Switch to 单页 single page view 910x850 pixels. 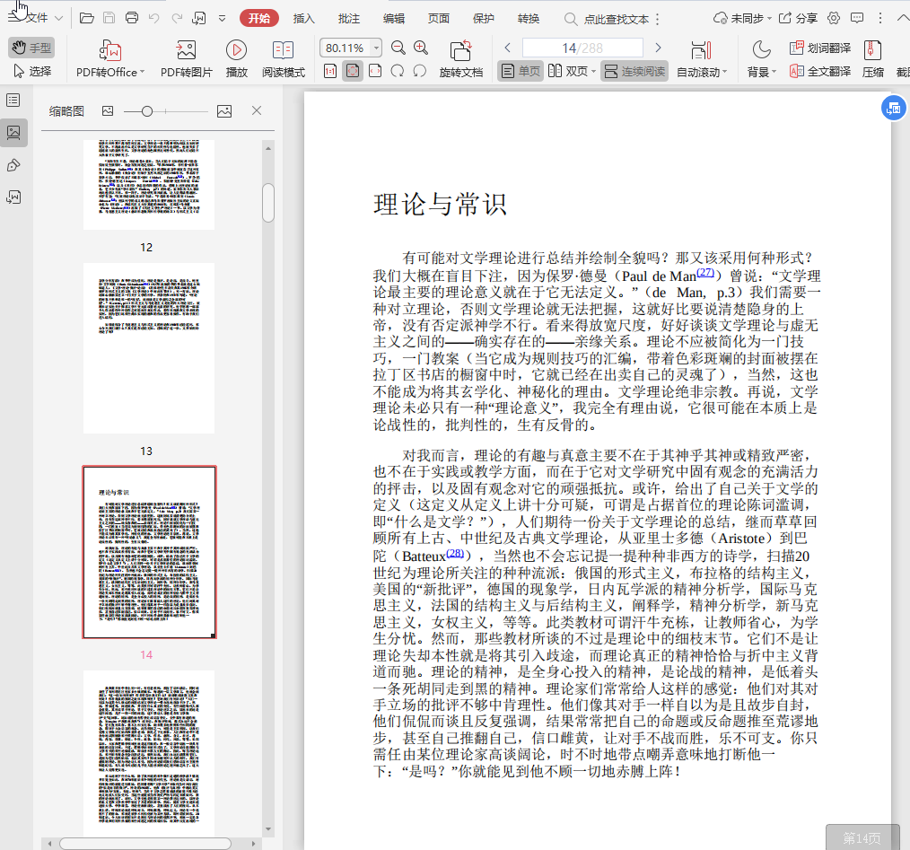[x=521, y=71]
